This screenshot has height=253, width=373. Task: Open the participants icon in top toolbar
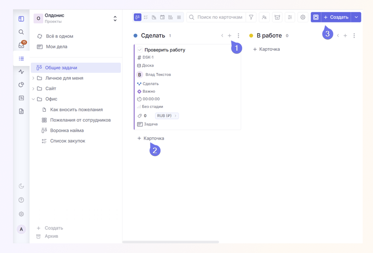pyautogui.click(x=264, y=17)
